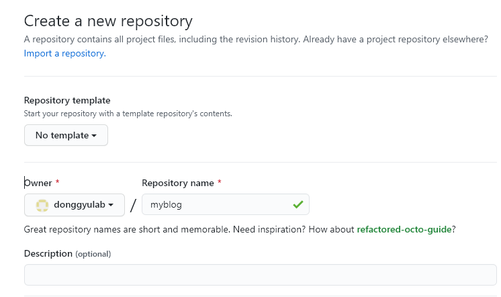Click the red asterisk next to Owner
501x297 pixels.
(x=58, y=183)
